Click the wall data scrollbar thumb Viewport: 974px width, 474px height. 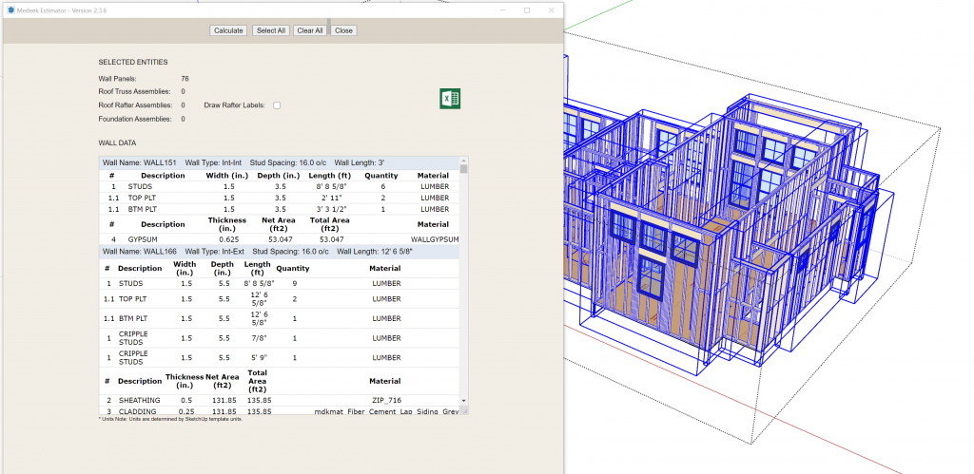[464, 170]
